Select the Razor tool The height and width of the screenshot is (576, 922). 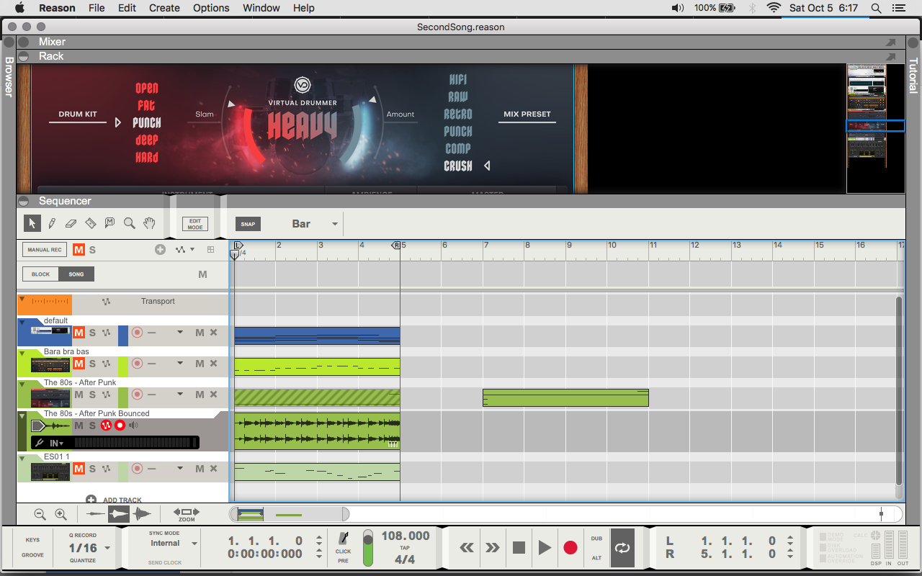coord(90,223)
